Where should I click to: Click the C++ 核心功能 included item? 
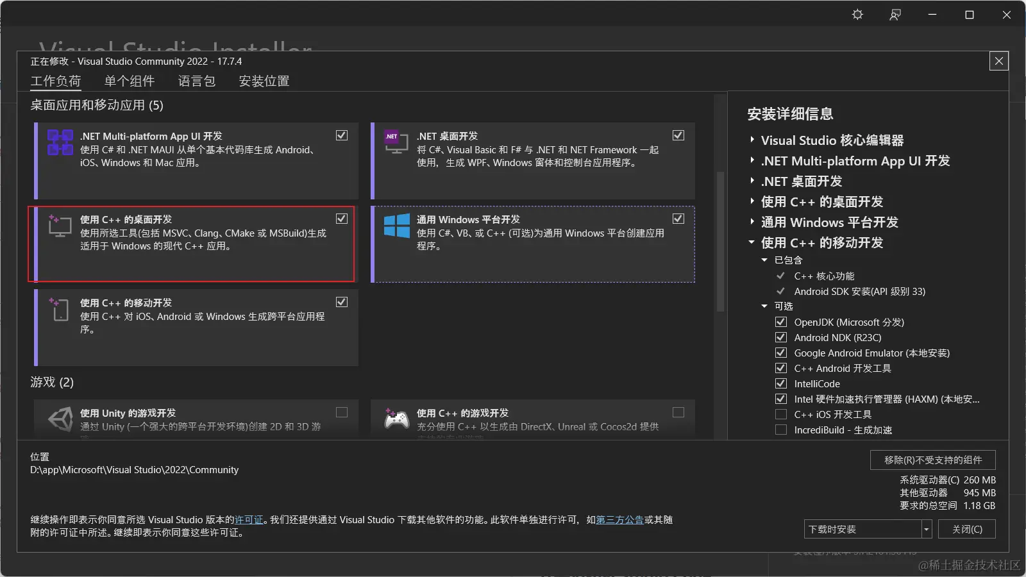pyautogui.click(x=824, y=276)
